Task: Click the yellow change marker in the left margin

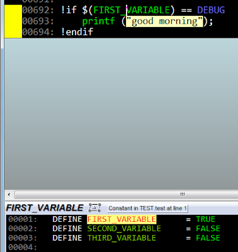Action: 13,21
